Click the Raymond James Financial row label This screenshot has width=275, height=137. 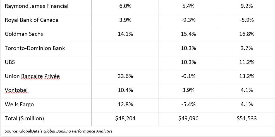(x=37, y=6)
